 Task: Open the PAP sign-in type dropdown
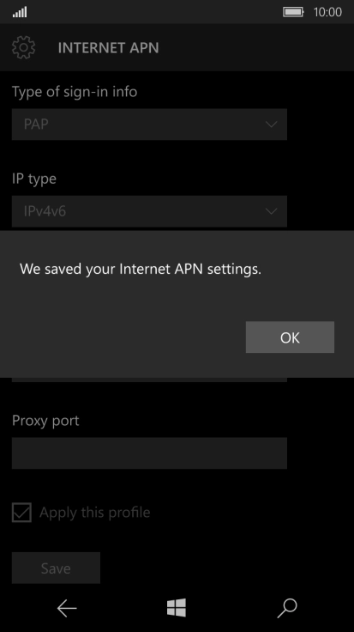click(x=149, y=125)
